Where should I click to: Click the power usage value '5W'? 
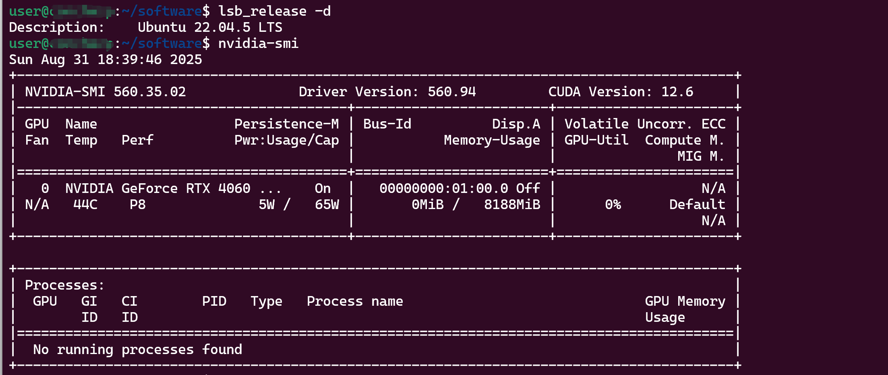266,205
